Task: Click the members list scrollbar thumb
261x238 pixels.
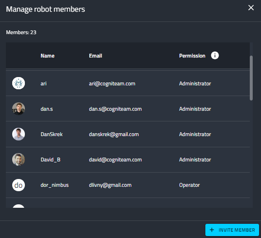Action: tap(251, 78)
